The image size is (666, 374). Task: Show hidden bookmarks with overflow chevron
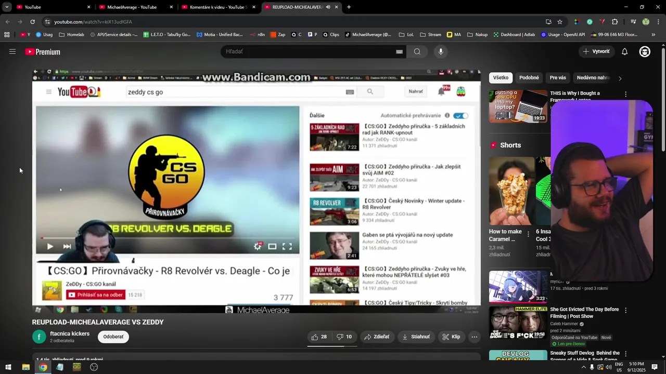click(654, 35)
